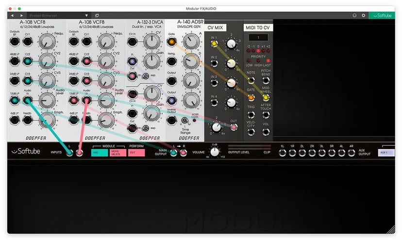Click the AUX 1 button

click(x=386, y=152)
